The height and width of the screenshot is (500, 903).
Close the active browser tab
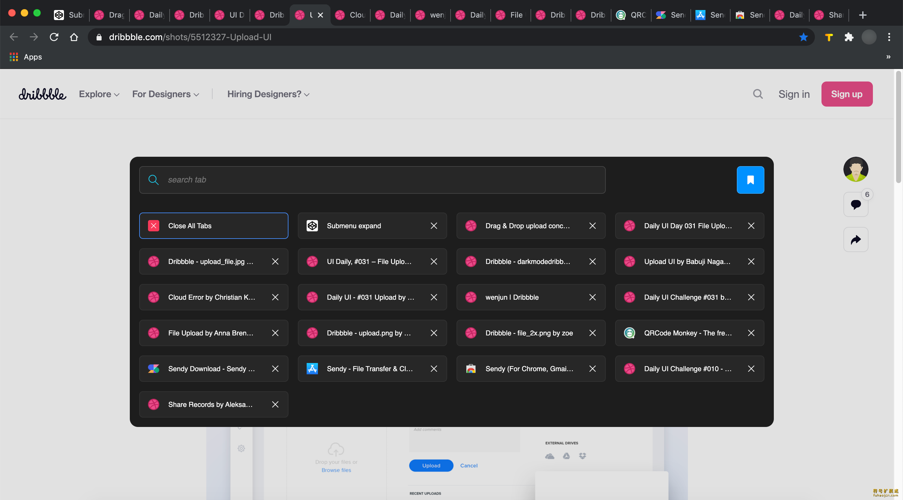pyautogui.click(x=320, y=15)
